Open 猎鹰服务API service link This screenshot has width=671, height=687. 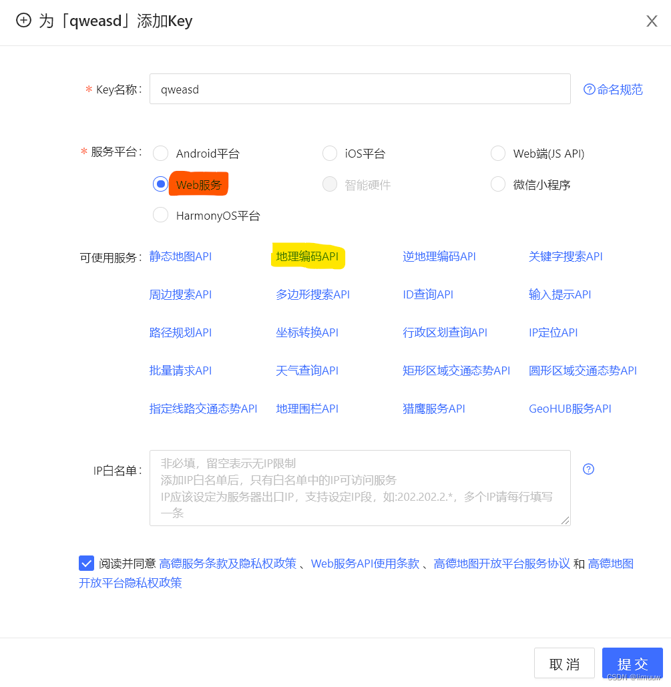click(433, 409)
